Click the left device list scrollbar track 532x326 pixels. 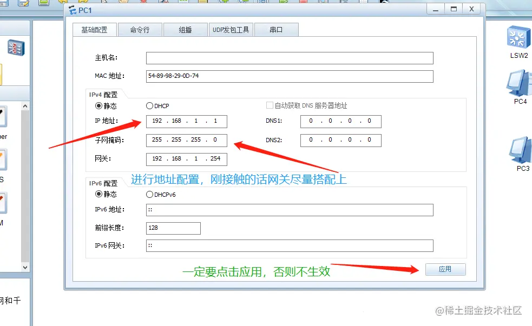coord(25,187)
